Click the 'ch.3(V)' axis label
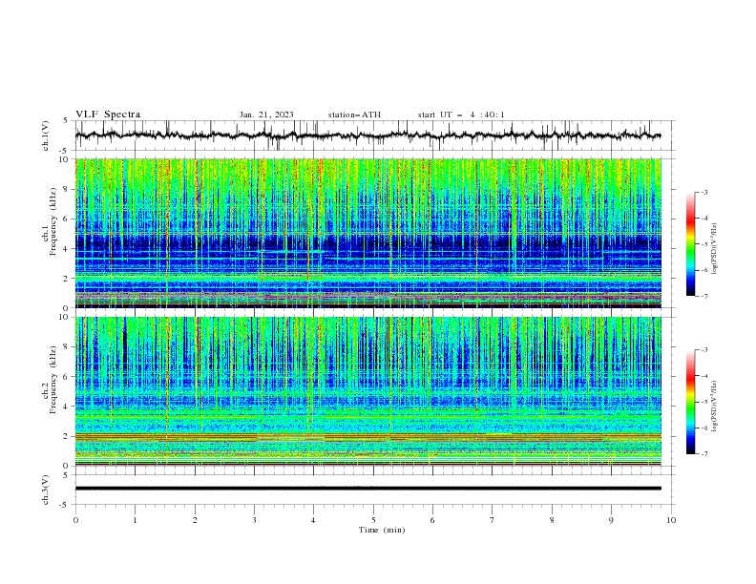This screenshot has height=584, width=756. click(x=46, y=490)
